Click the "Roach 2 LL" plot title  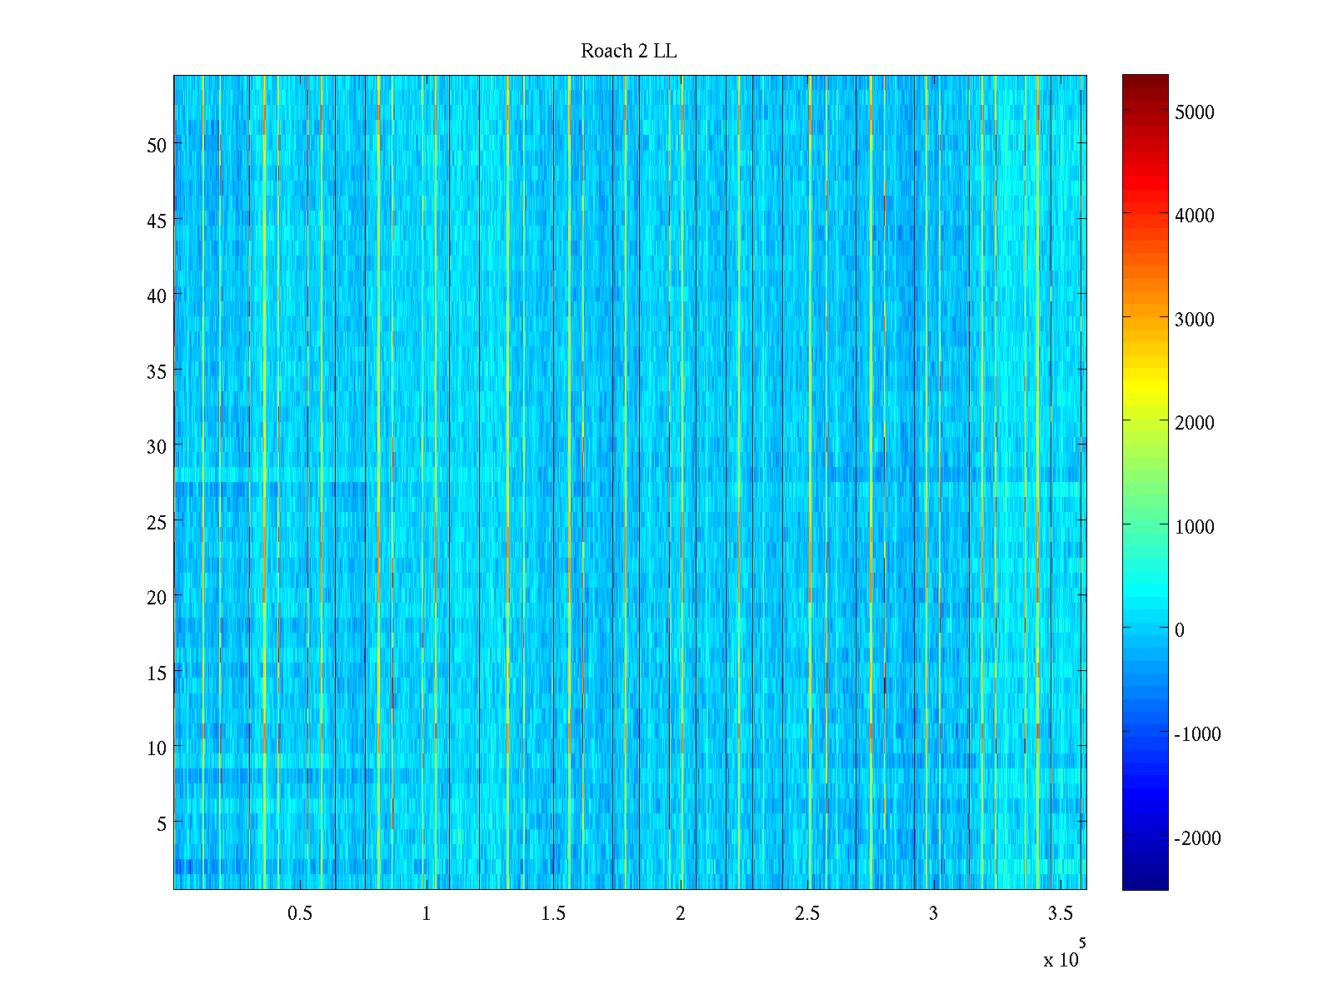[x=628, y=52]
